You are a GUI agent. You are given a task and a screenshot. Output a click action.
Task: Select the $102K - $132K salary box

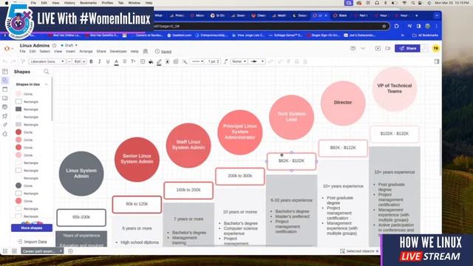tap(394, 134)
